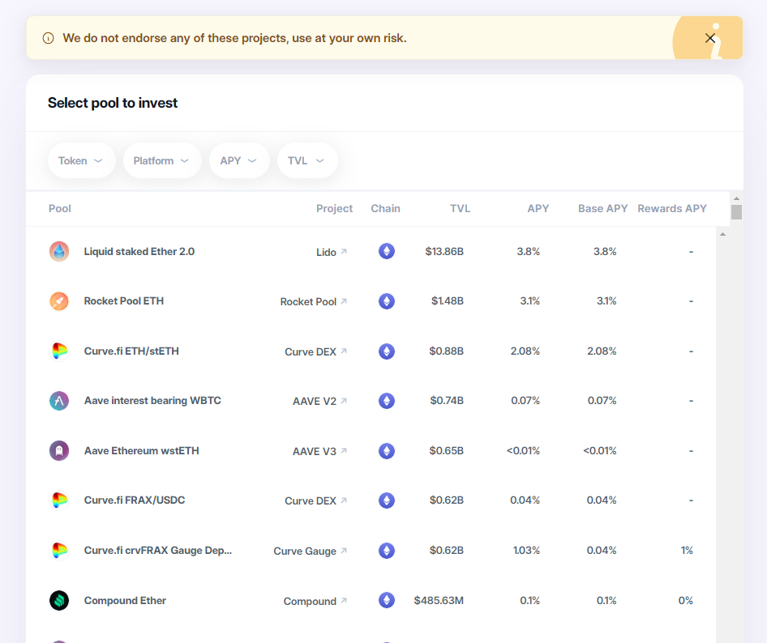Screen dimensions: 767x643
Task: Click the external link arrow beside Lido
Action: pos(344,252)
